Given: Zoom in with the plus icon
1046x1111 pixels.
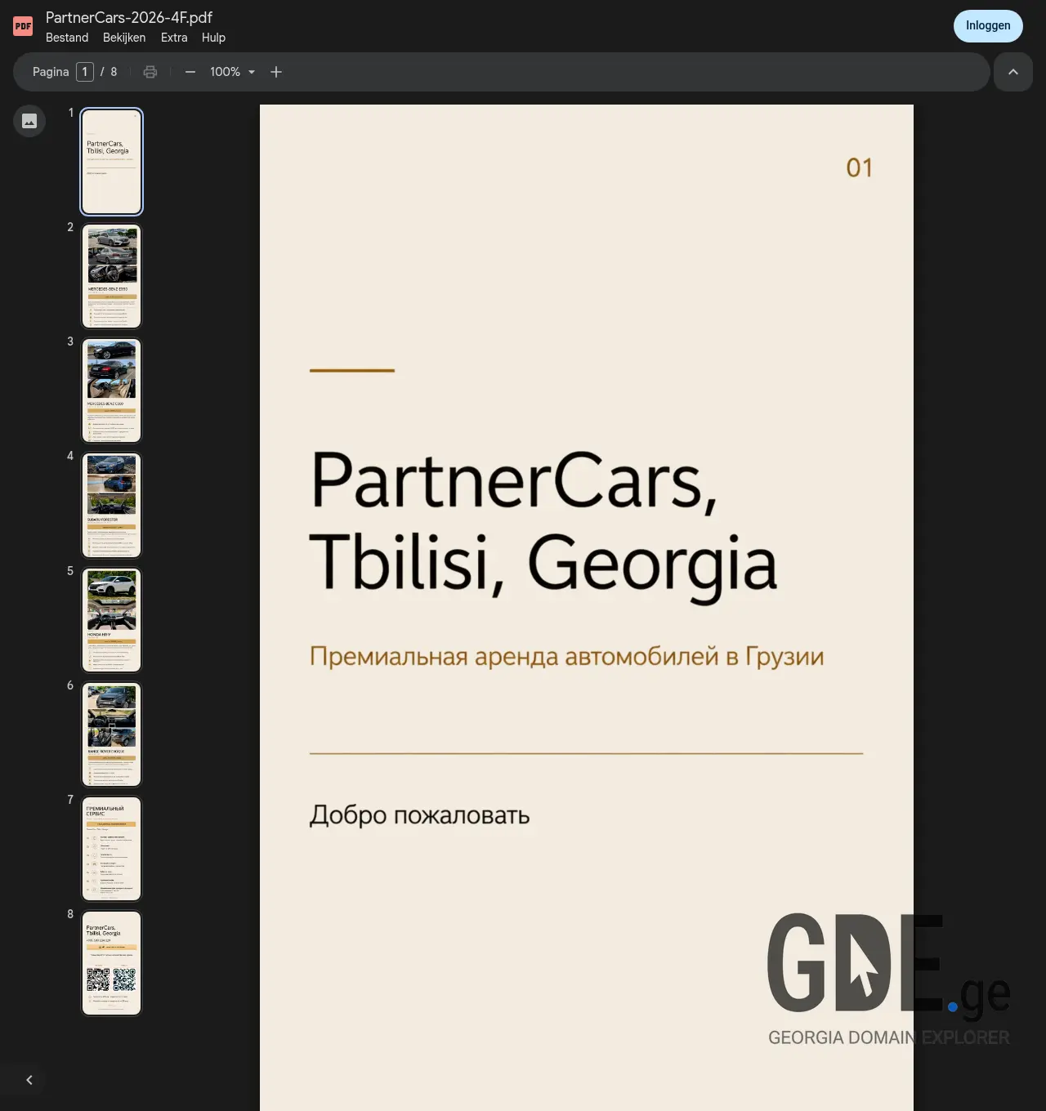Looking at the screenshot, I should coord(276,72).
